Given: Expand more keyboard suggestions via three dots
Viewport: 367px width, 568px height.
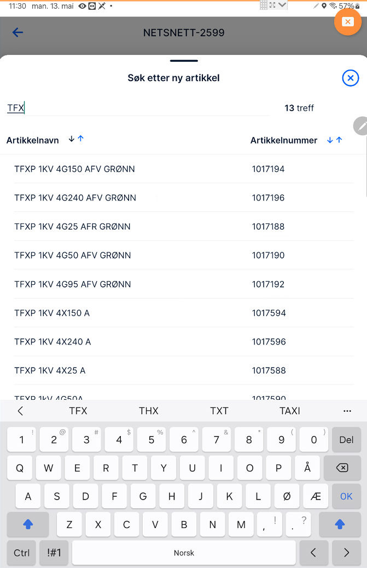Looking at the screenshot, I should point(347,411).
